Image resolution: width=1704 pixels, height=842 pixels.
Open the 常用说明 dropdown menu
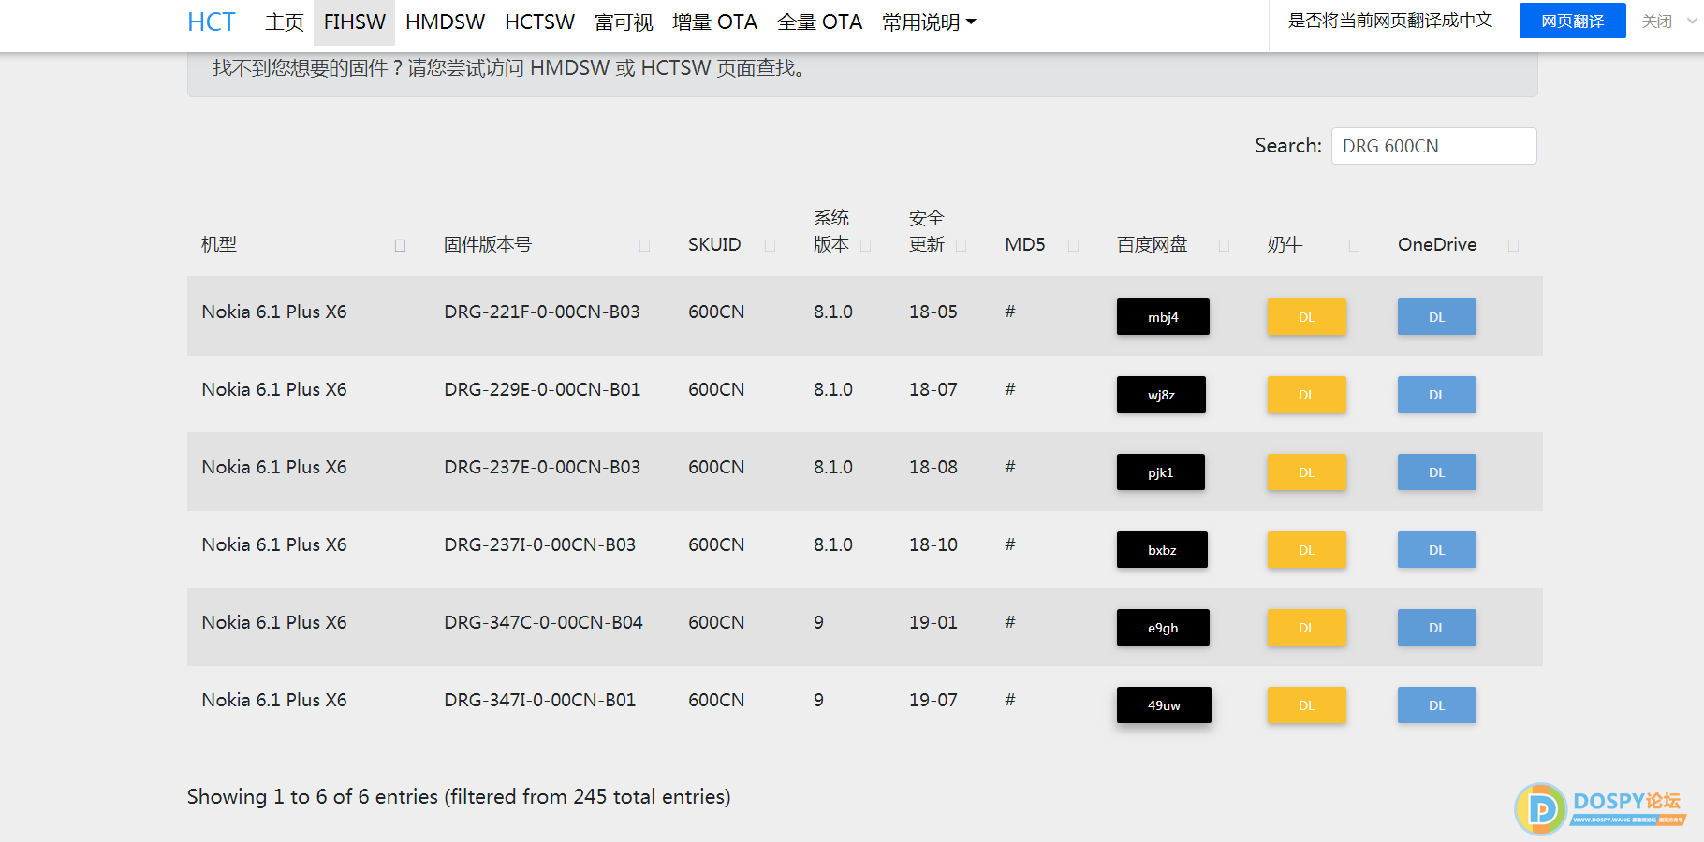point(929,22)
